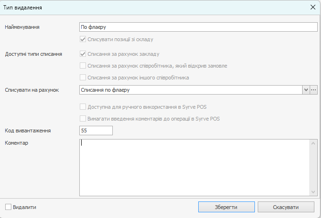Screen dimensions: 321x218
Task: Tick Вимагати введення коментарів checkbox
Action: pyautogui.click(x=83, y=119)
